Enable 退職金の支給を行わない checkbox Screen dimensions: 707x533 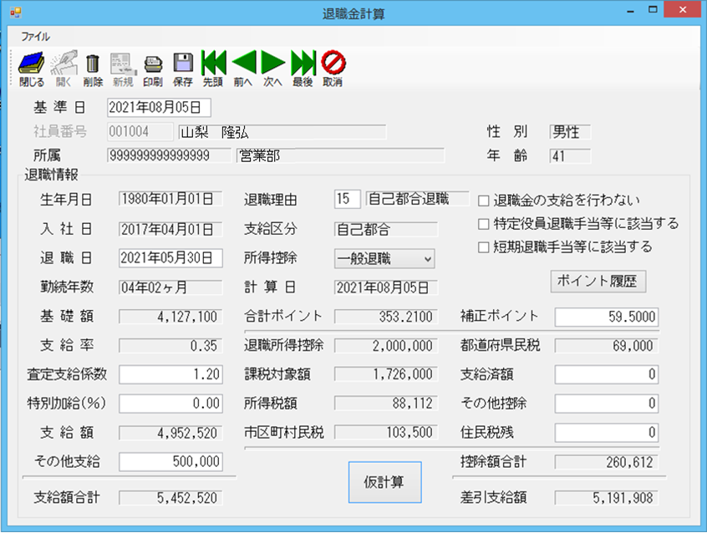pos(483,201)
